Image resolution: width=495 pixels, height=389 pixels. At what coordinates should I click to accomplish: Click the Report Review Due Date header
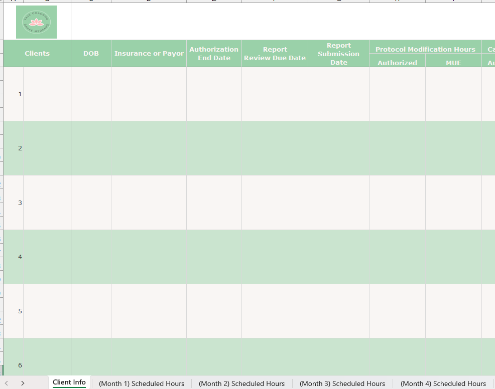(x=275, y=54)
